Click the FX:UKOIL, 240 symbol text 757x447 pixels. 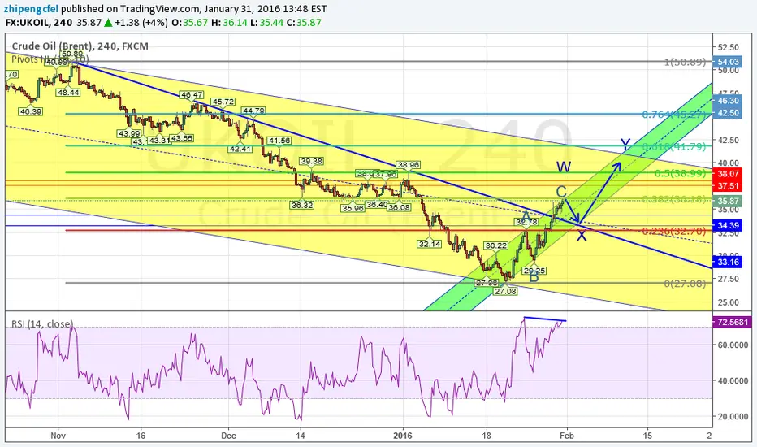[39, 22]
